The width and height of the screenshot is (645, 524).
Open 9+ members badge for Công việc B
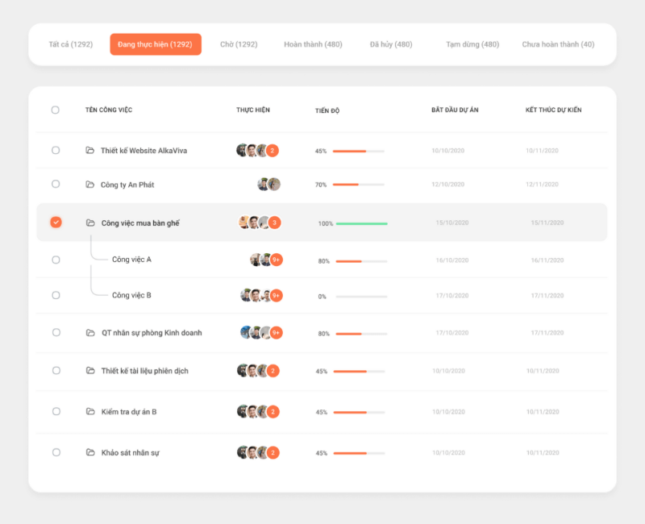[x=276, y=295]
